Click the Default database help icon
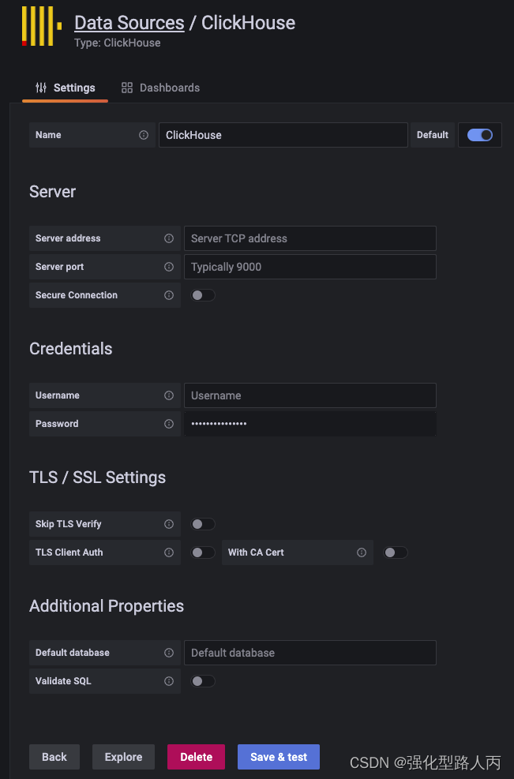 tap(168, 652)
